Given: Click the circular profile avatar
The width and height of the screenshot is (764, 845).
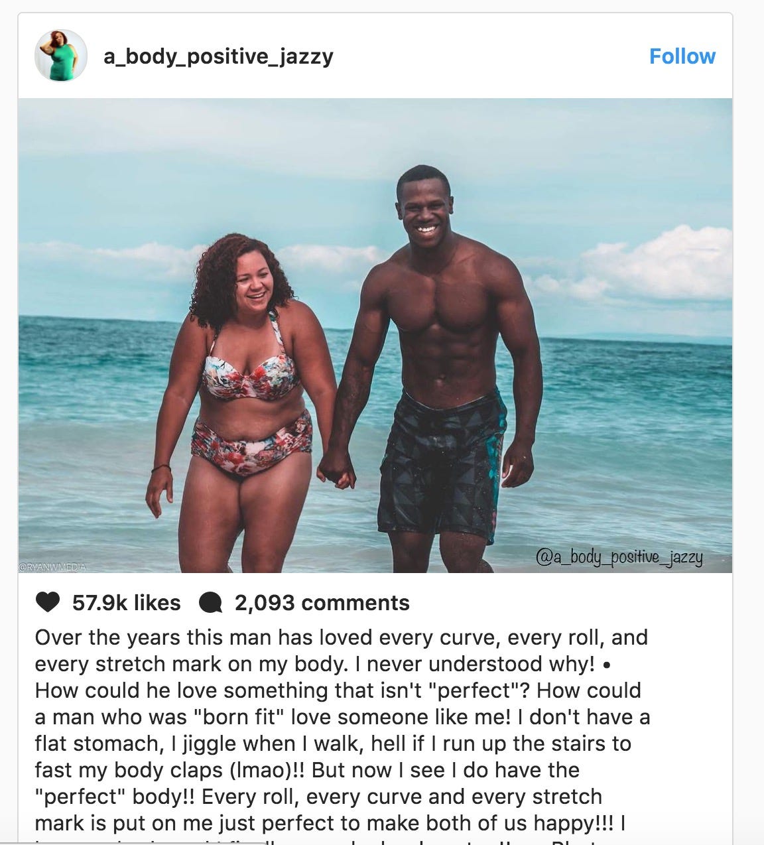Looking at the screenshot, I should click(60, 56).
